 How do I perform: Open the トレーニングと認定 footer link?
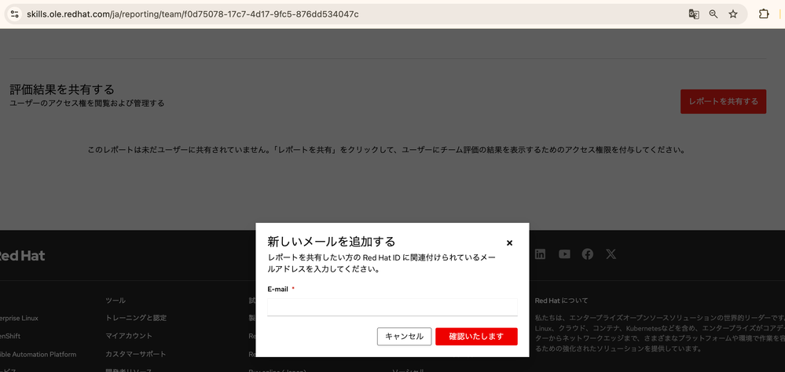click(136, 318)
